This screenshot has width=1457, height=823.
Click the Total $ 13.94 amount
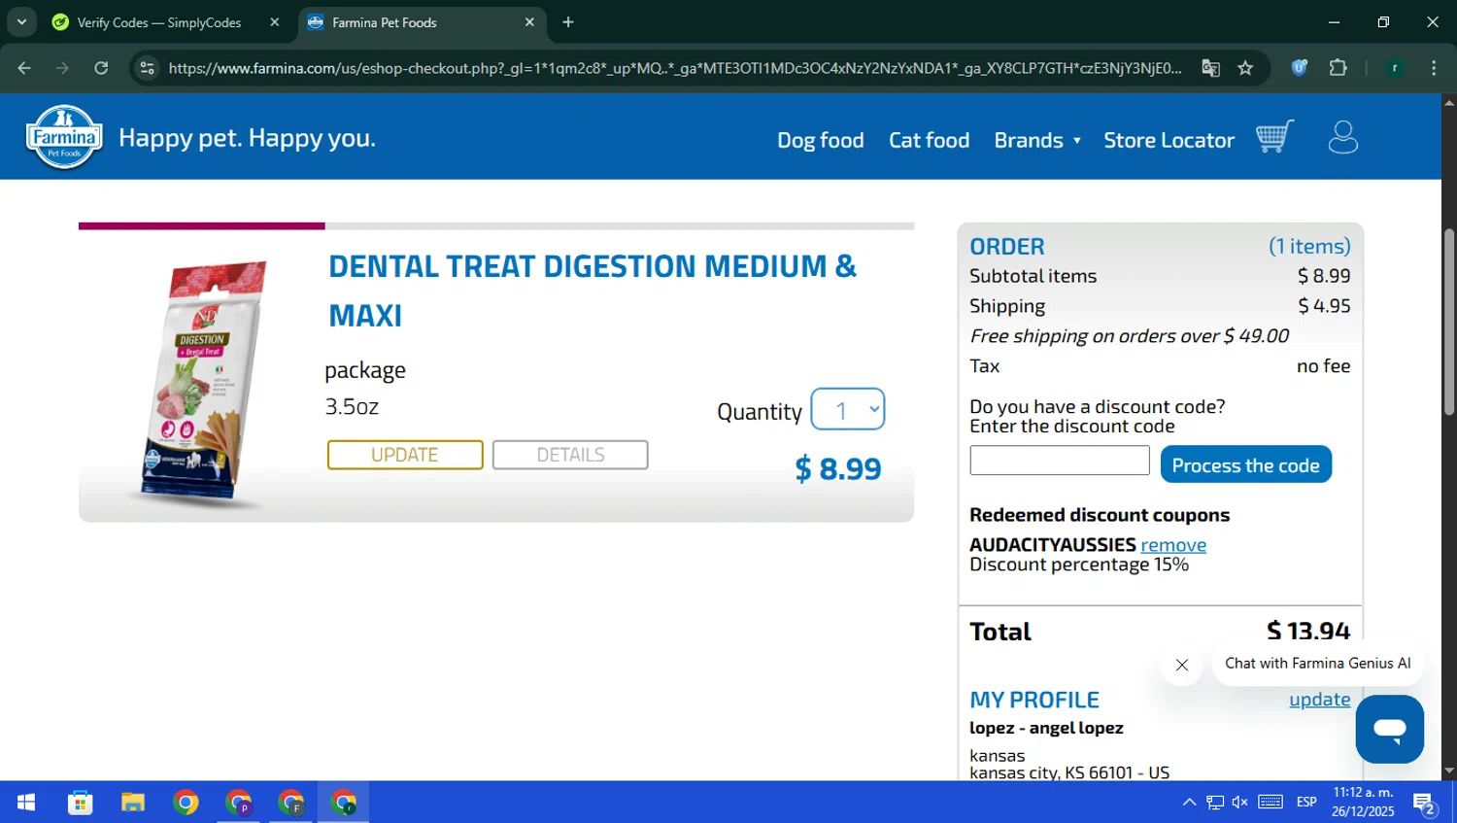[1308, 632]
